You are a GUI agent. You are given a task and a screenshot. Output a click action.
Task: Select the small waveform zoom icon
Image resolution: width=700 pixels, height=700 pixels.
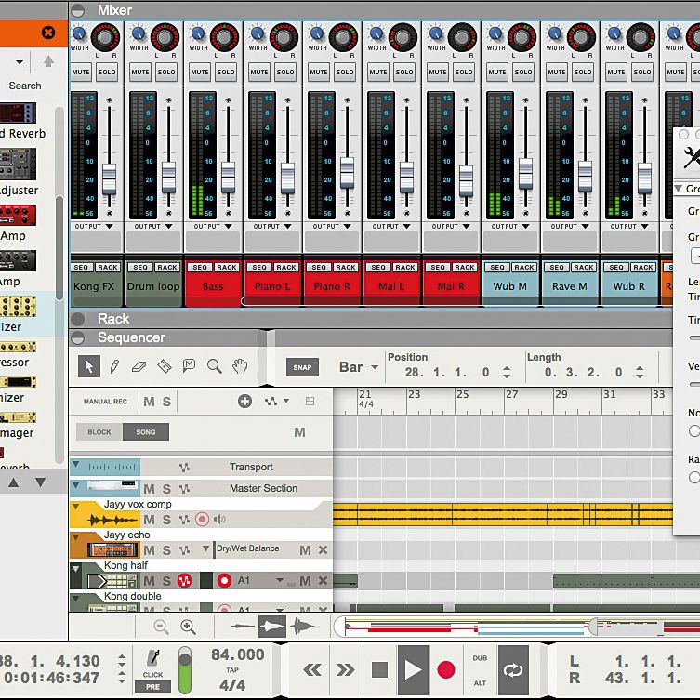pos(242,627)
